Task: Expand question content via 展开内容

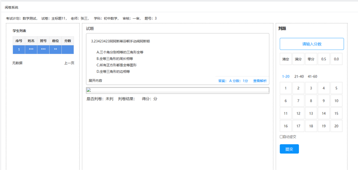Action: click(95, 81)
